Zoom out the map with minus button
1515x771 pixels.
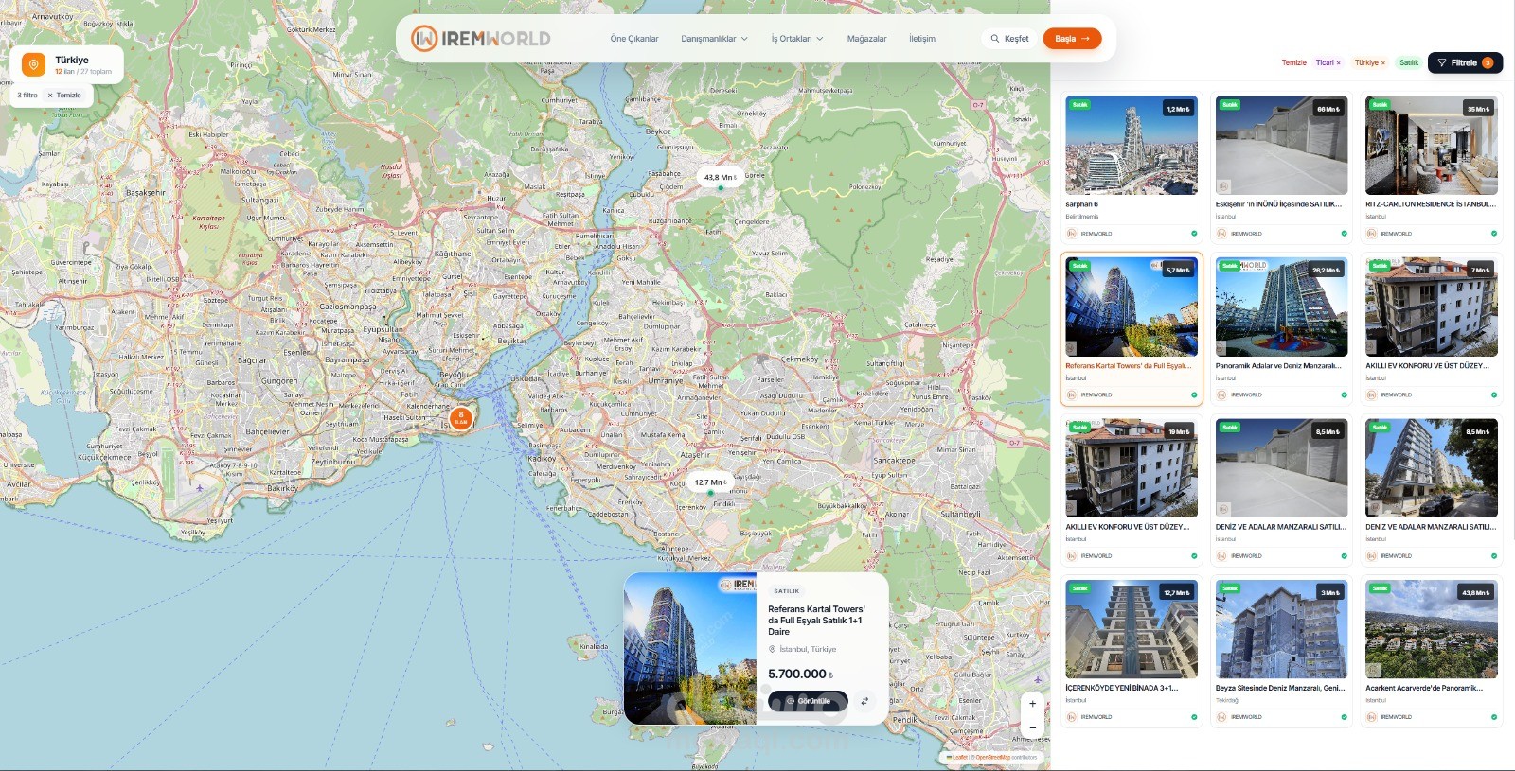tap(1032, 727)
